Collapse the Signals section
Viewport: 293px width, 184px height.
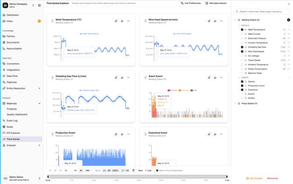[239, 25]
